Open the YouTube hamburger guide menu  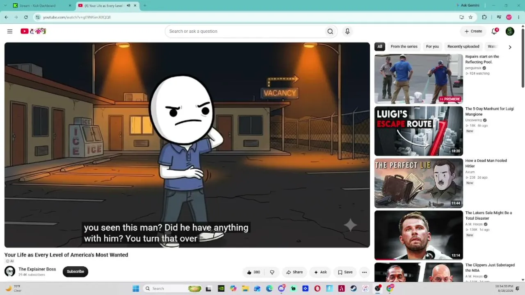click(10, 31)
